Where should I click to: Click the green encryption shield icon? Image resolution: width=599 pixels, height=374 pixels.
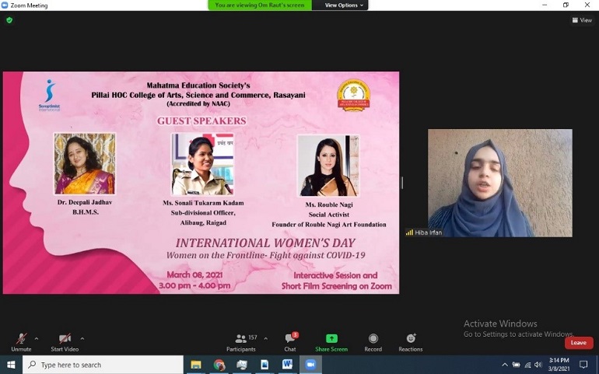coord(9,20)
